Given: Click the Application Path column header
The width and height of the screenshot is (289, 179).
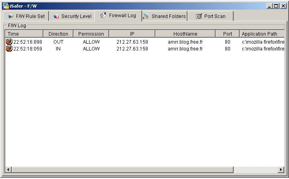Looking at the screenshot, I should [x=262, y=34].
